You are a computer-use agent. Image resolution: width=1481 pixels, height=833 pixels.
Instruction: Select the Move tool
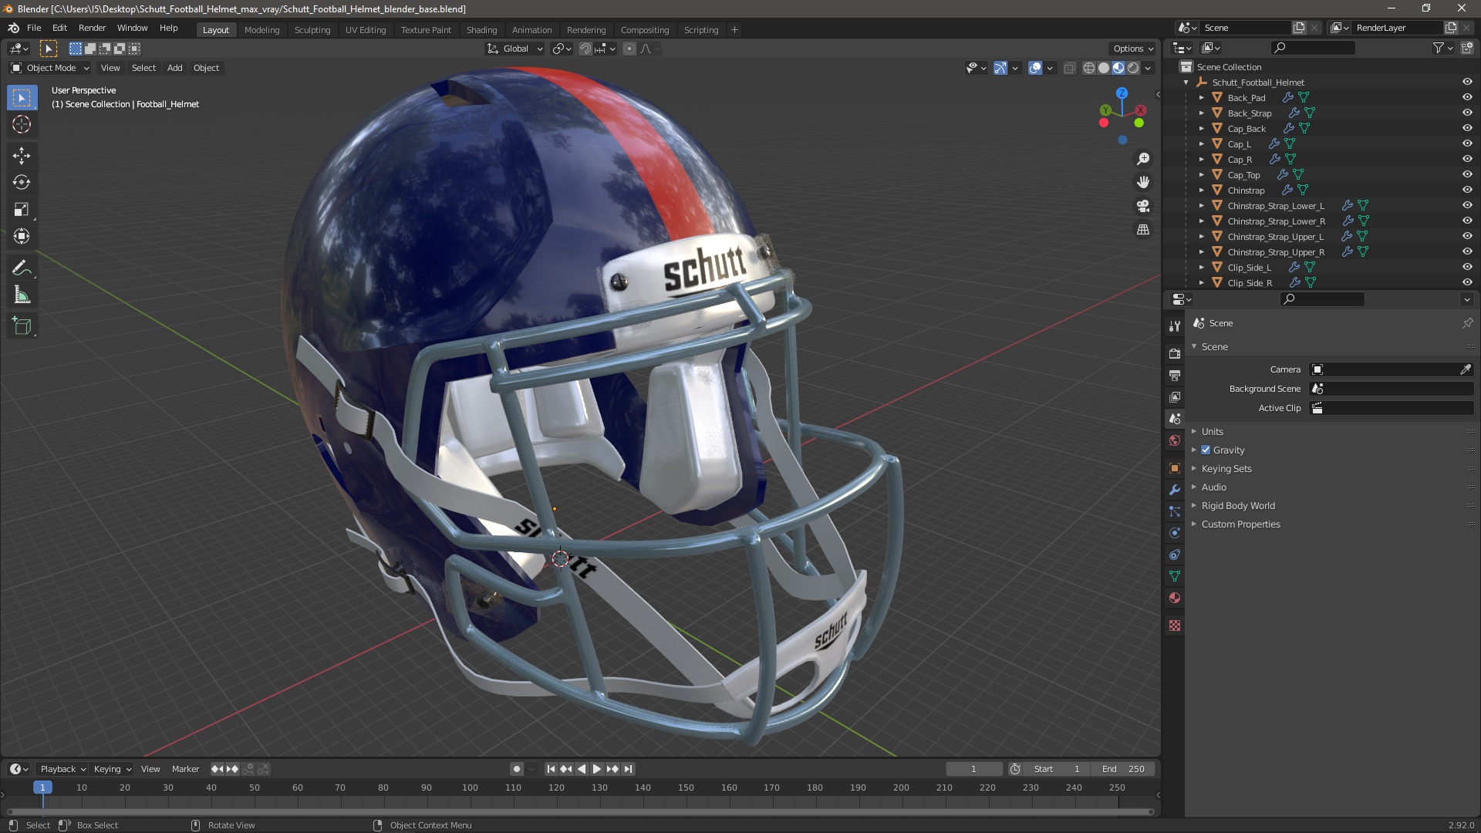(x=22, y=156)
